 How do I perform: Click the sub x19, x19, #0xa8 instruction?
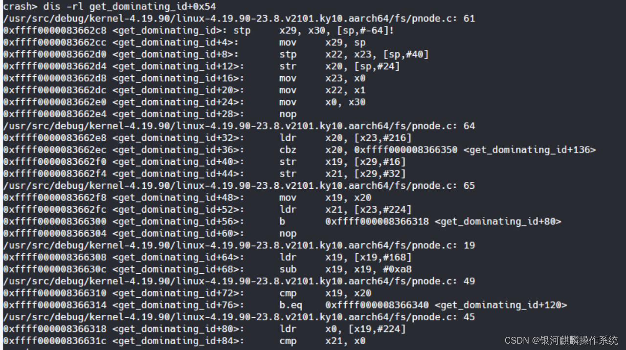click(x=346, y=269)
